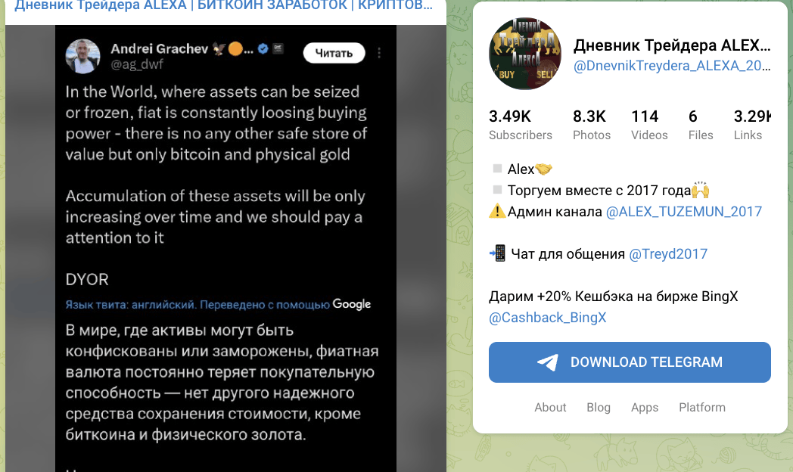Open the About footer link
Screen dimensions: 793x472
click(550, 407)
